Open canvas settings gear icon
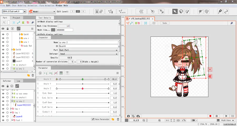Viewport: 237px width, 126px height. click(x=217, y=116)
